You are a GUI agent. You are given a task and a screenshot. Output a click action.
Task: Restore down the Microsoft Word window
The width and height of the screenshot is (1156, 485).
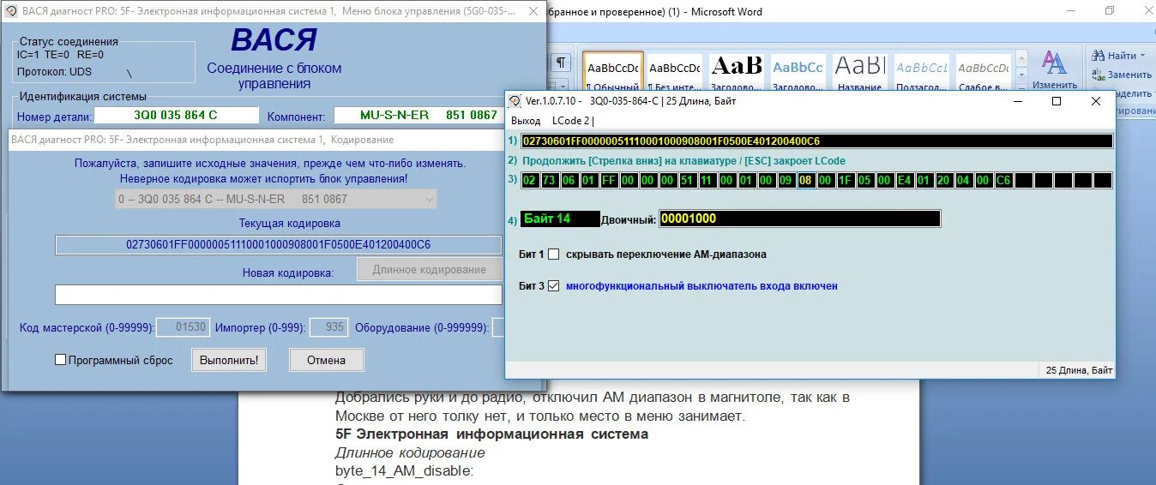1110,11
